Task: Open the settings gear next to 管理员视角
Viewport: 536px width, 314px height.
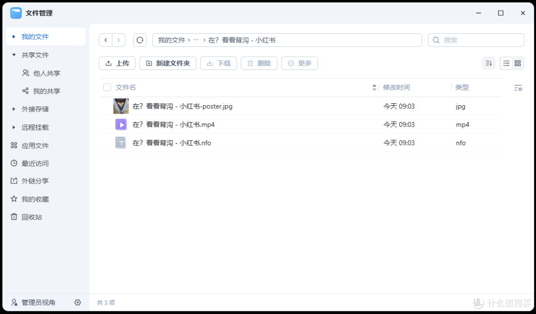Action: pos(77,302)
